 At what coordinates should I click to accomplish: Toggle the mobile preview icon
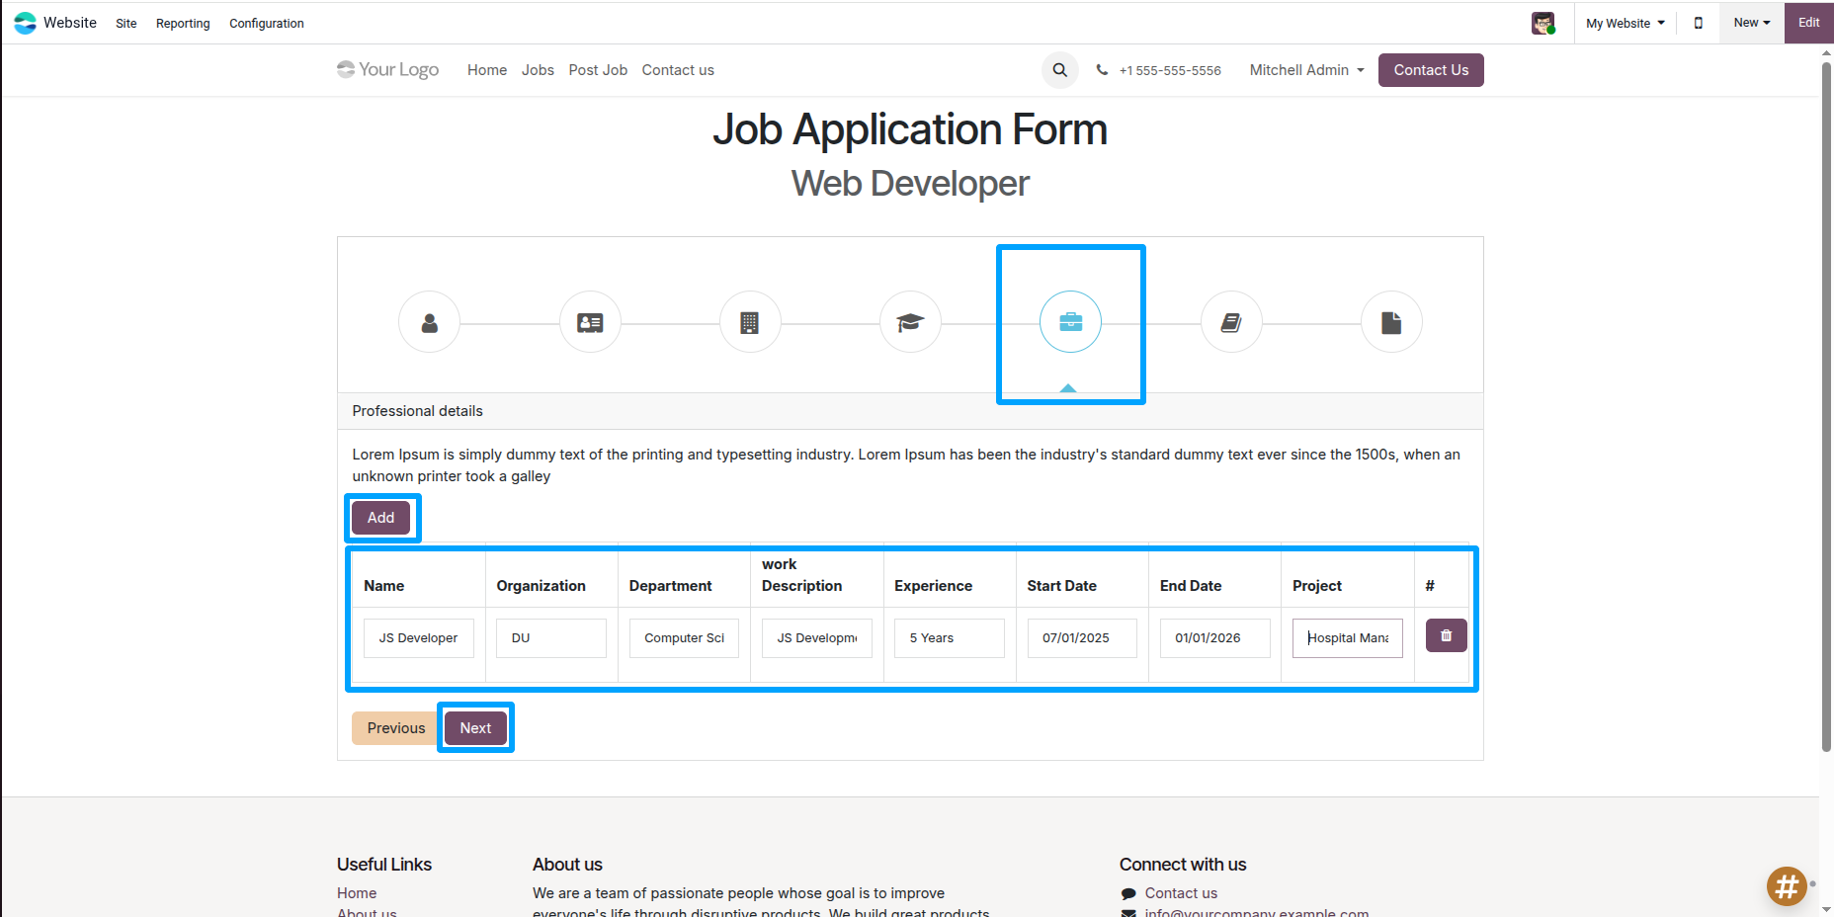tap(1699, 23)
